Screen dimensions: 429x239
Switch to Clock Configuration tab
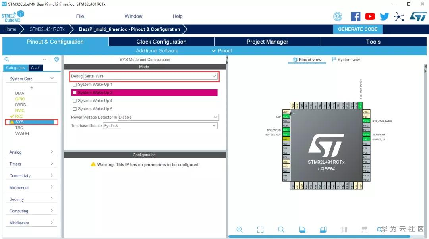[x=161, y=42]
